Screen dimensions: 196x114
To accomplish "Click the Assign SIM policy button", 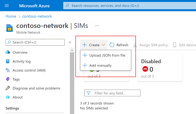I will [x=150, y=45].
